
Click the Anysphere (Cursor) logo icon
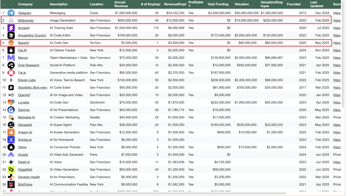[x=11, y=35]
